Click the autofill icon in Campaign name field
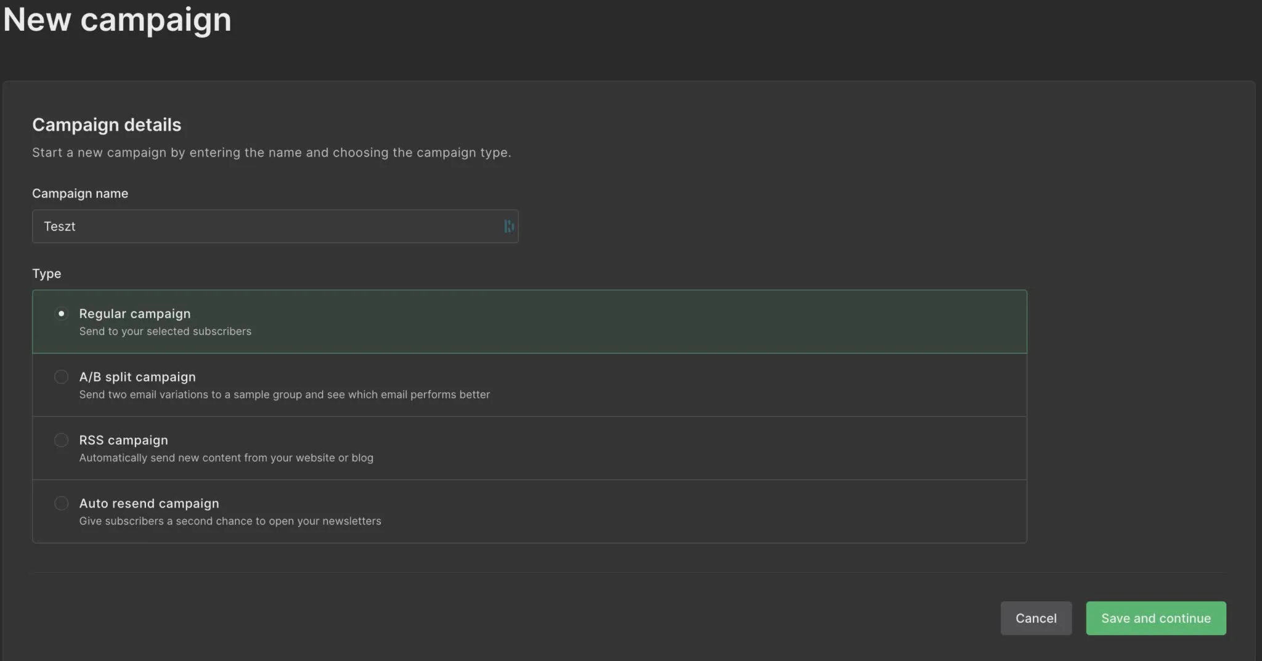 point(508,226)
